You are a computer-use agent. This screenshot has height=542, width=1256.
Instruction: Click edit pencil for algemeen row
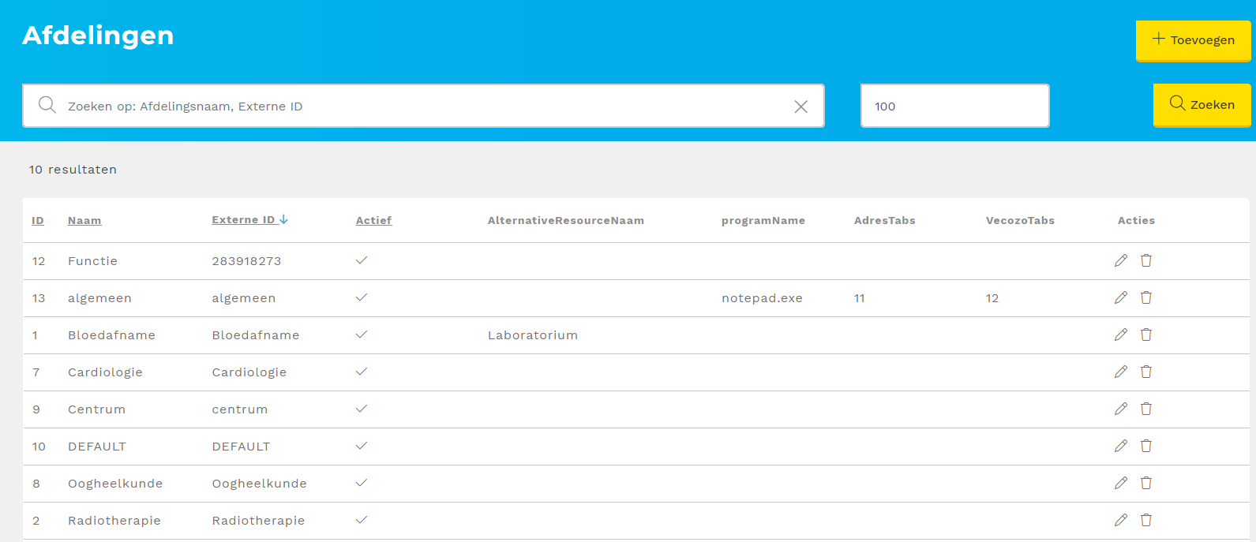coord(1120,297)
